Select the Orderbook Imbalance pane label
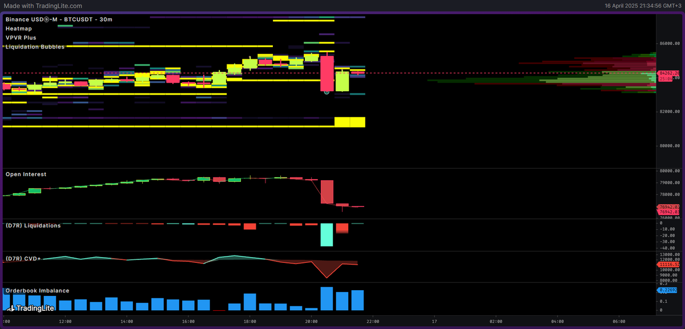685x329 pixels. click(x=37, y=291)
